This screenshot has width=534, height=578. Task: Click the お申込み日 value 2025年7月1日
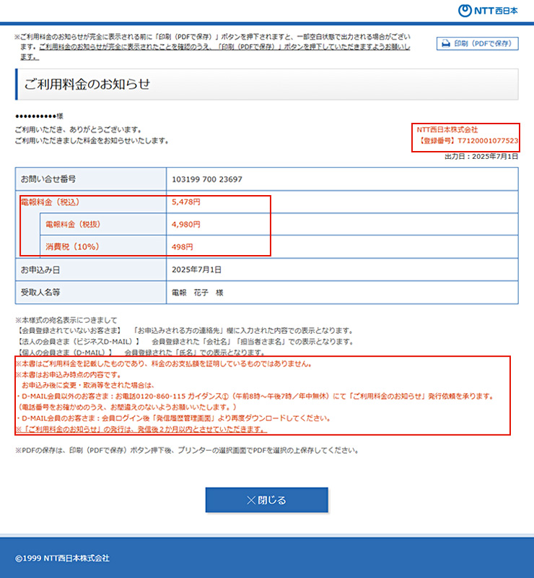pos(197,269)
